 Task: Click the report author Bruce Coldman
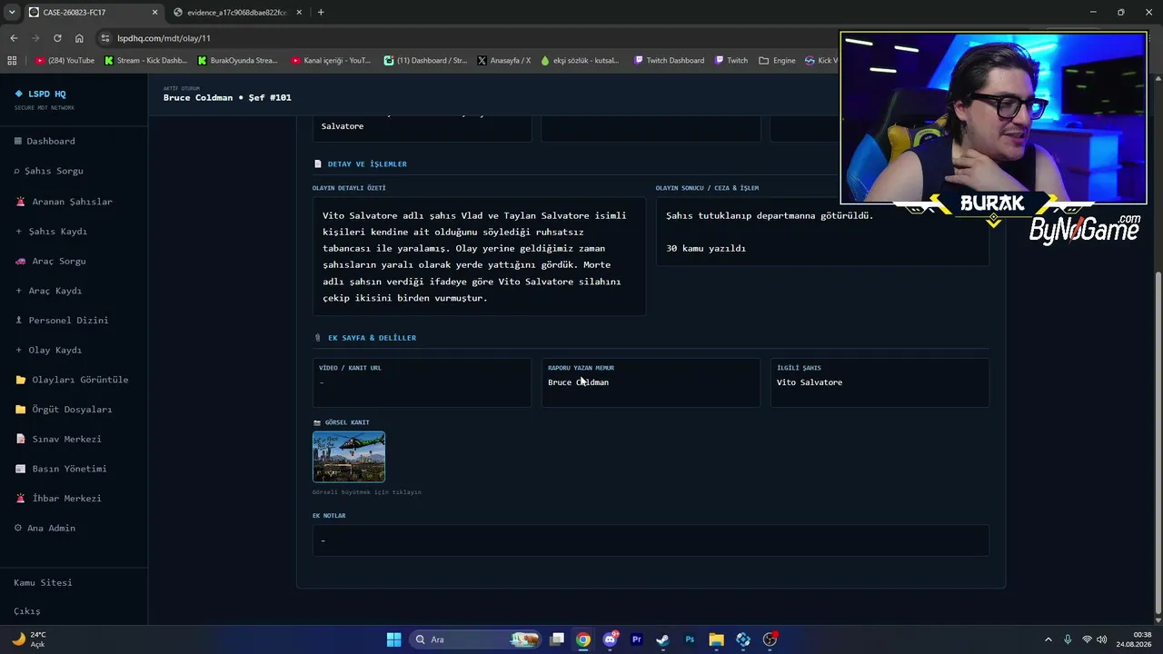(578, 382)
